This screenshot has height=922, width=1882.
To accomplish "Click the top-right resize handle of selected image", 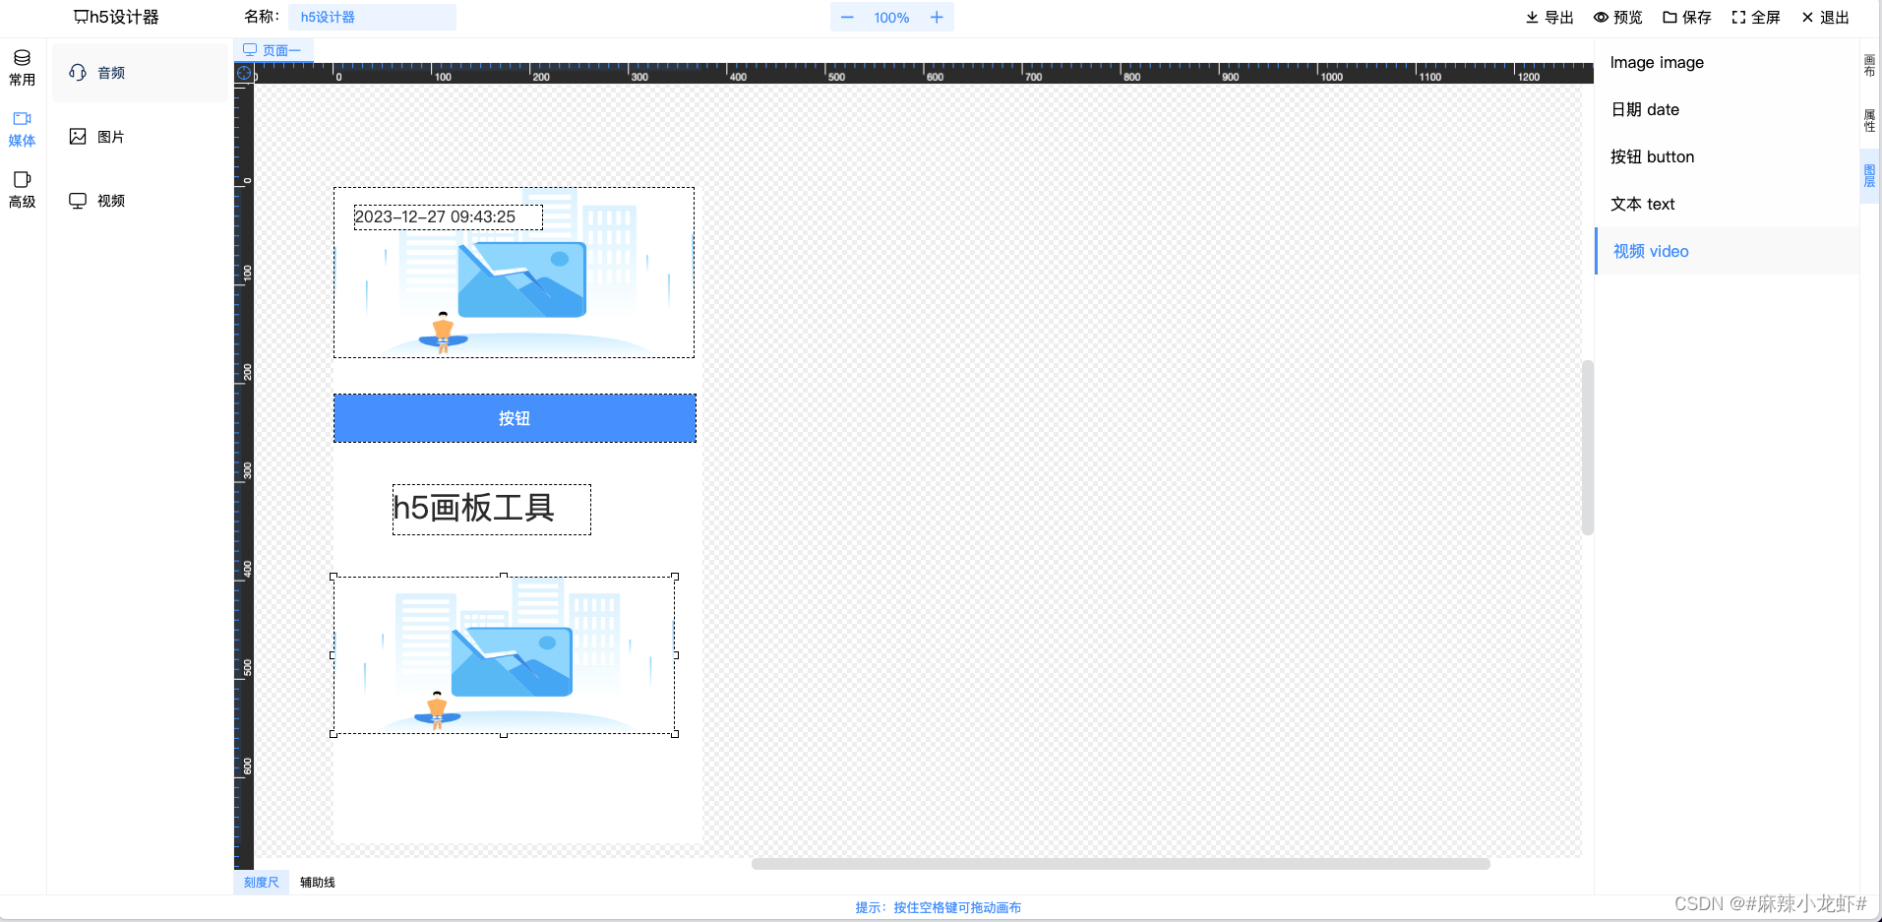I will (675, 577).
